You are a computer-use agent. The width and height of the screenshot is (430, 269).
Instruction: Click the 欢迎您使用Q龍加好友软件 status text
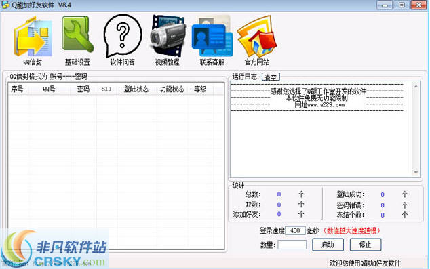point(365,264)
